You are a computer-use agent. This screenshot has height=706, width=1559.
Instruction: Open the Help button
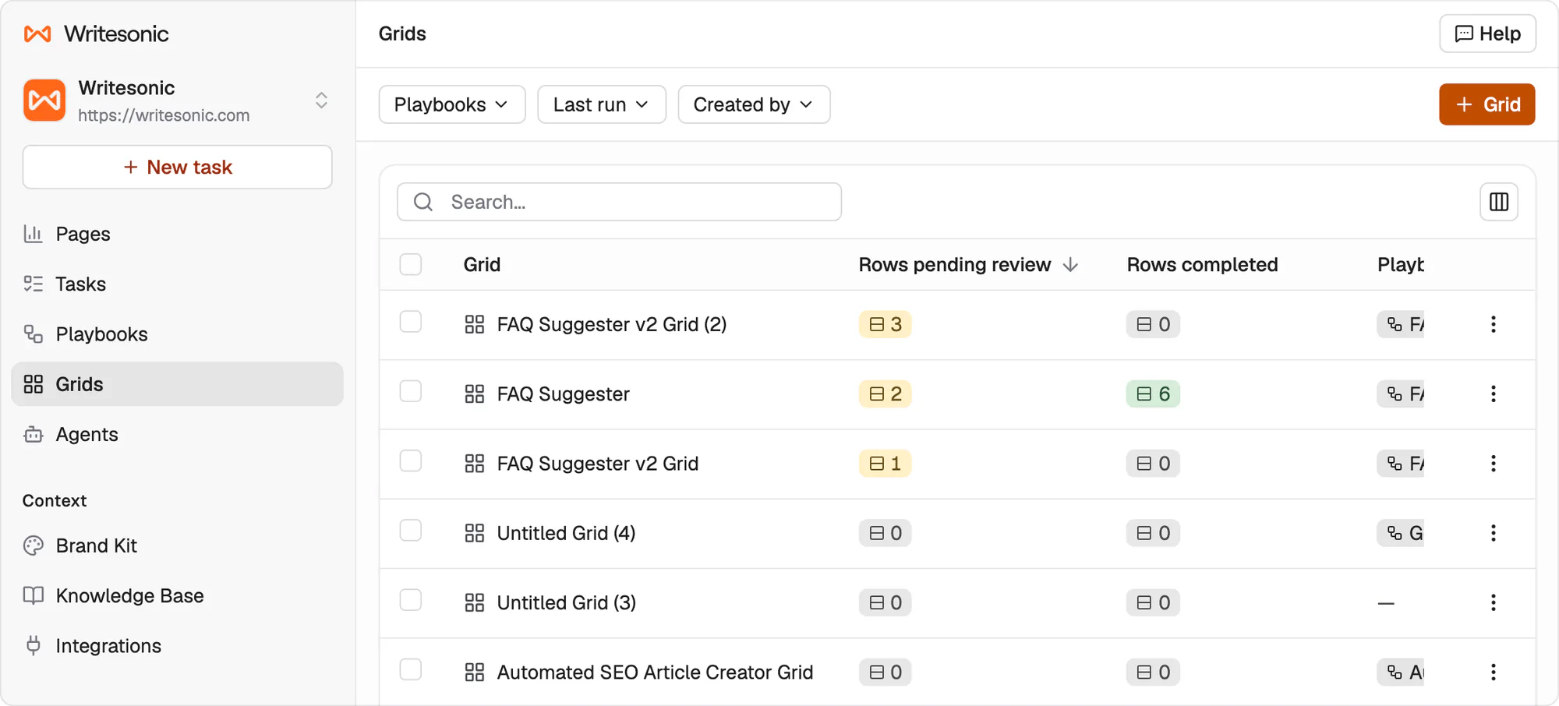click(1487, 34)
